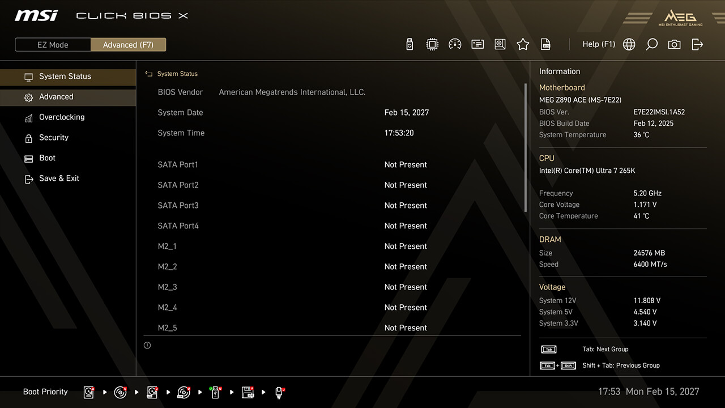
Task: Take a screenshot with the camera icon
Action: tap(674, 44)
